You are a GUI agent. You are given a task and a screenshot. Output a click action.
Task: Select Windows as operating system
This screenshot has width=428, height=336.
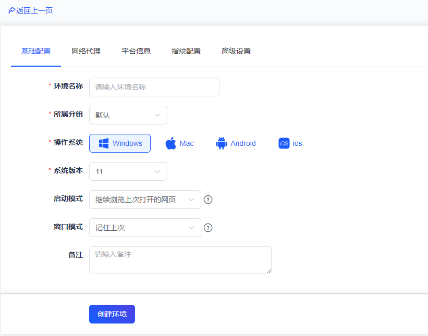point(120,143)
